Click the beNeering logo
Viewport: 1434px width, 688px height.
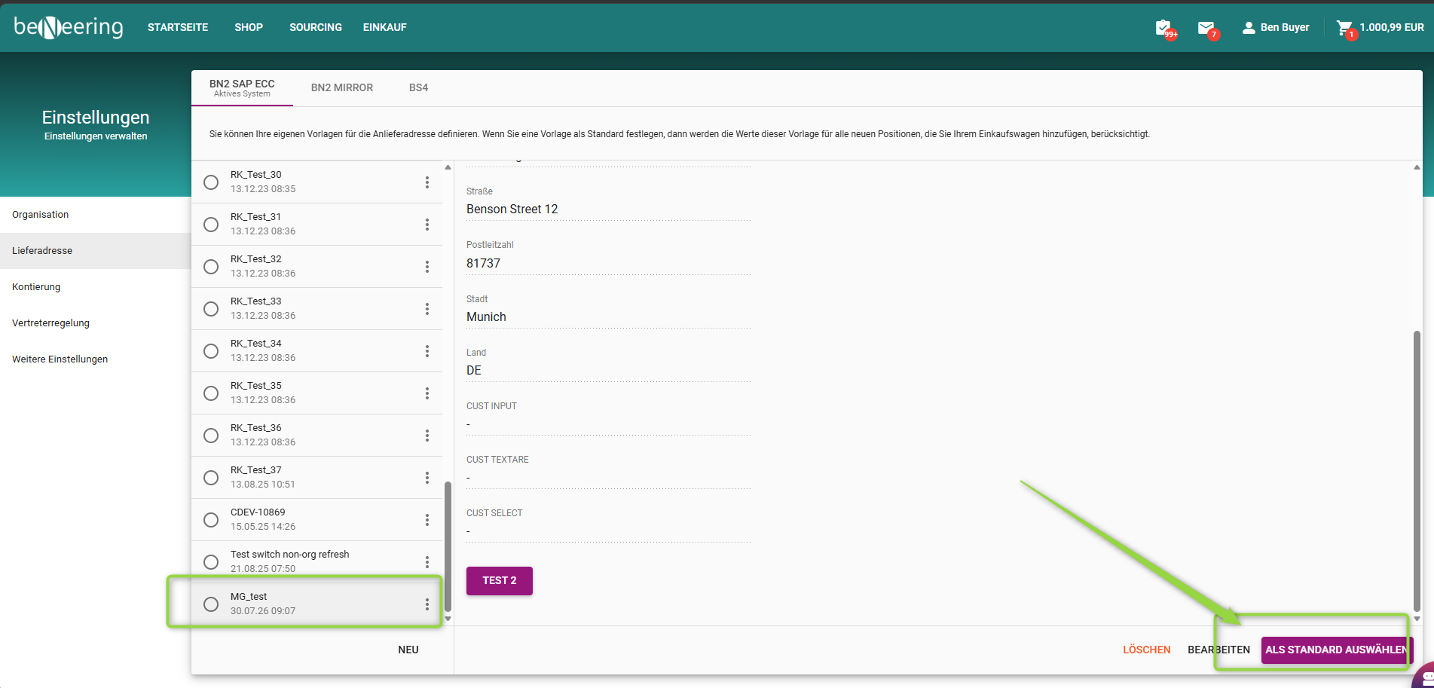coord(69,27)
